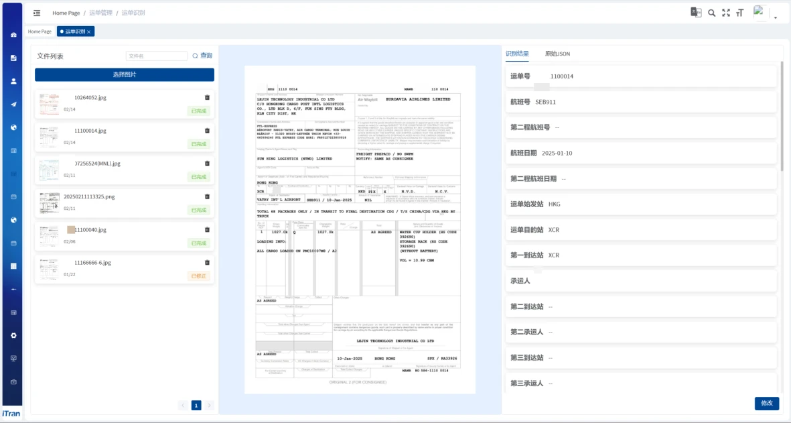Click the translate/language icon in the top bar

point(697,11)
